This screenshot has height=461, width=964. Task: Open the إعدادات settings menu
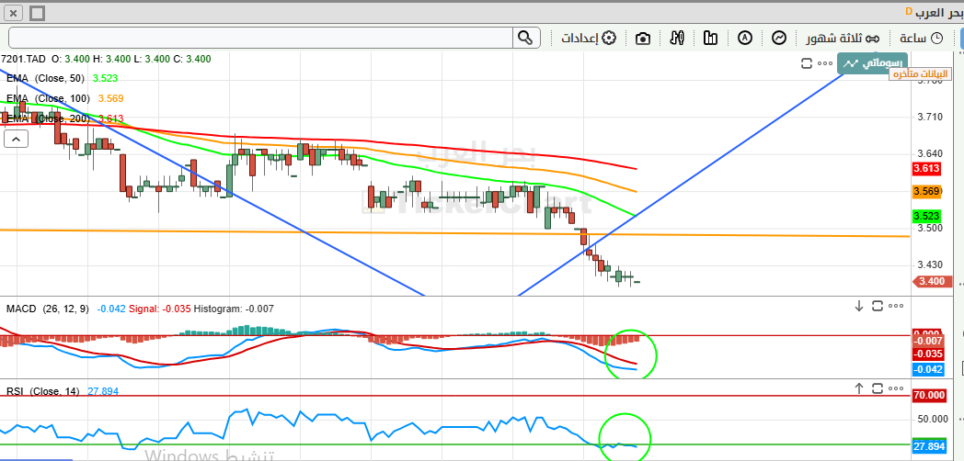click(x=589, y=38)
